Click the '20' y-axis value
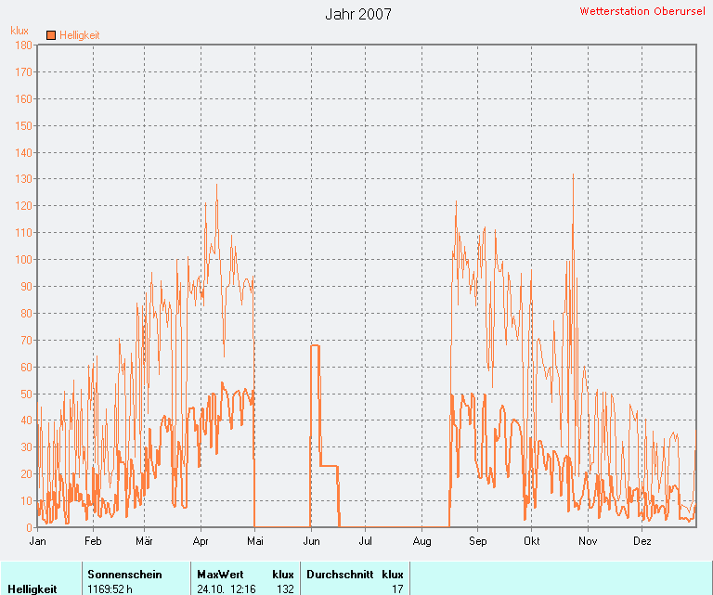This screenshot has width=713, height=595. pyautogui.click(x=26, y=474)
